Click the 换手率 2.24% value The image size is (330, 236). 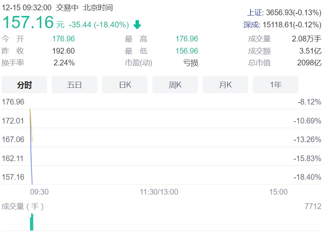[x=64, y=63]
